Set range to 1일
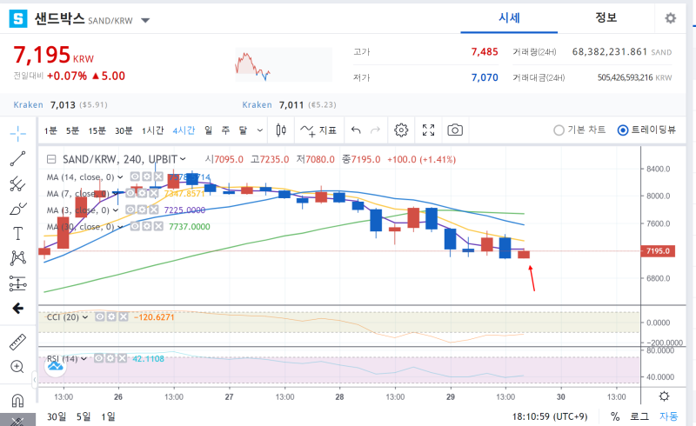Screen dimensions: 696x426 click(x=108, y=416)
